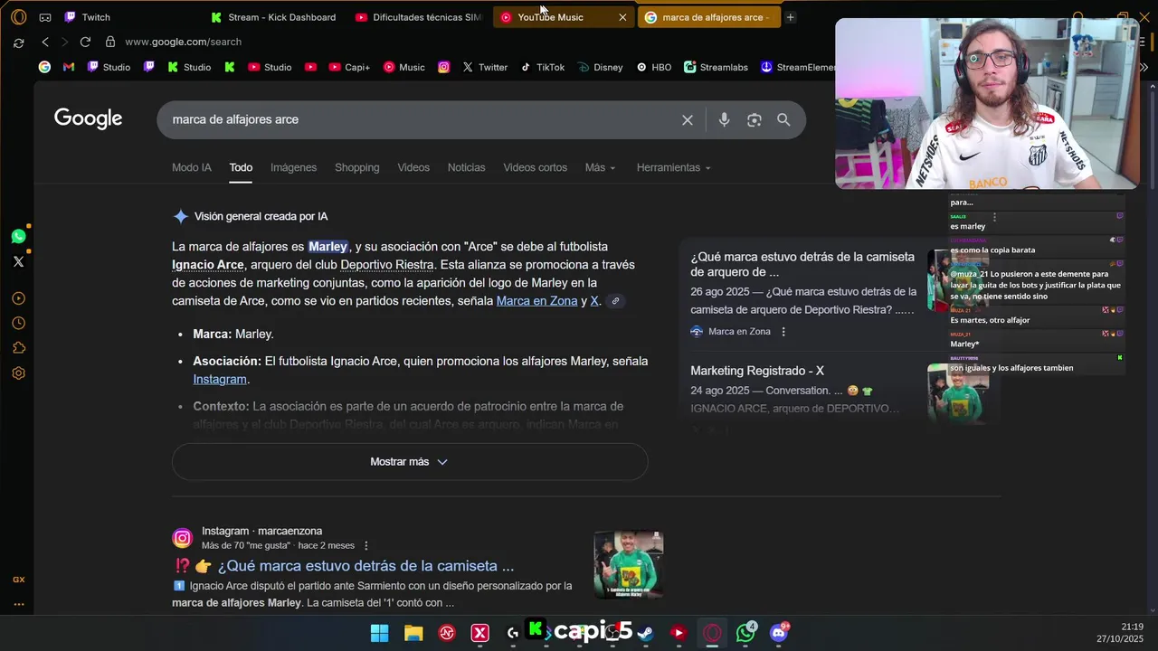Show the hidden bookmarks overflow chevron

coord(1144,67)
